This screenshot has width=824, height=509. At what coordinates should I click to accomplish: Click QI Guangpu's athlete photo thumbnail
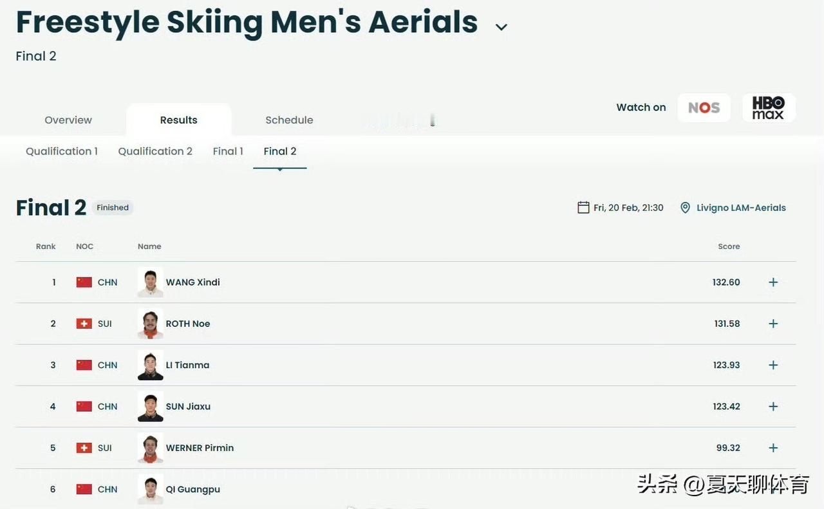[151, 489]
